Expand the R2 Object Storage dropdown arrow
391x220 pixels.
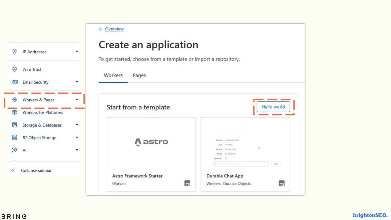click(77, 137)
